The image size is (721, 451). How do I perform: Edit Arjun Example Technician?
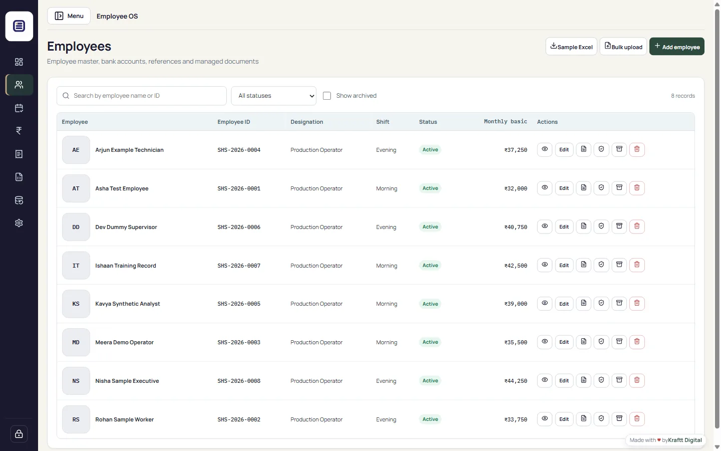[564, 149]
